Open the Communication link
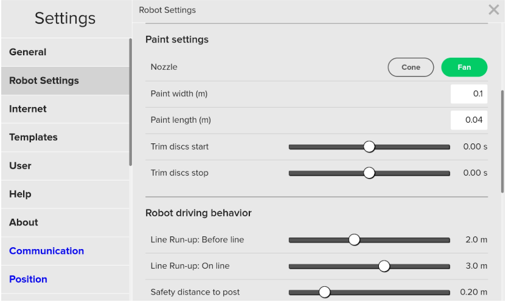This screenshot has width=506, height=302. point(47,251)
